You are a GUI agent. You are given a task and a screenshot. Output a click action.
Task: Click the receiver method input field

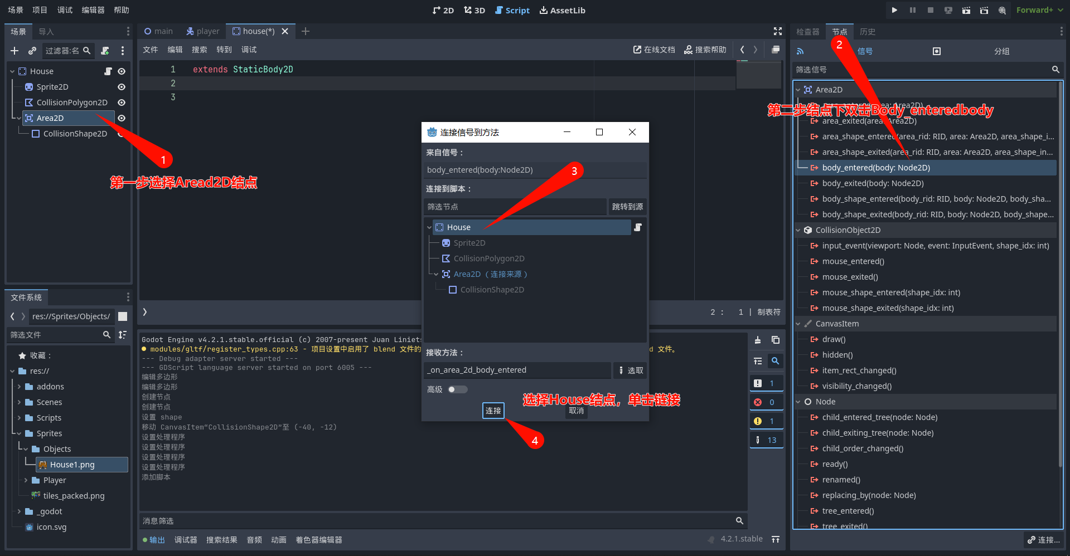coord(517,370)
